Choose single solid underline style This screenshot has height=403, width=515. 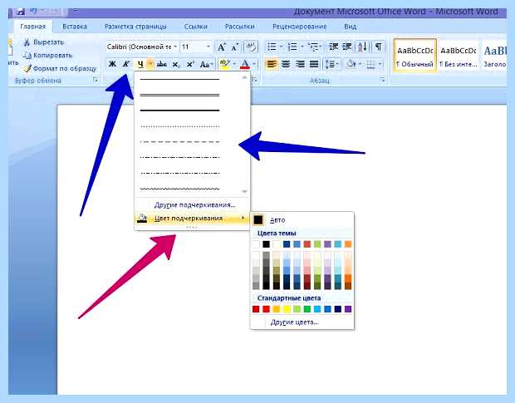tap(179, 79)
